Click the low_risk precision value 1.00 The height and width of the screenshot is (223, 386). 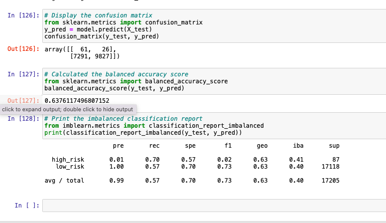coord(117,167)
